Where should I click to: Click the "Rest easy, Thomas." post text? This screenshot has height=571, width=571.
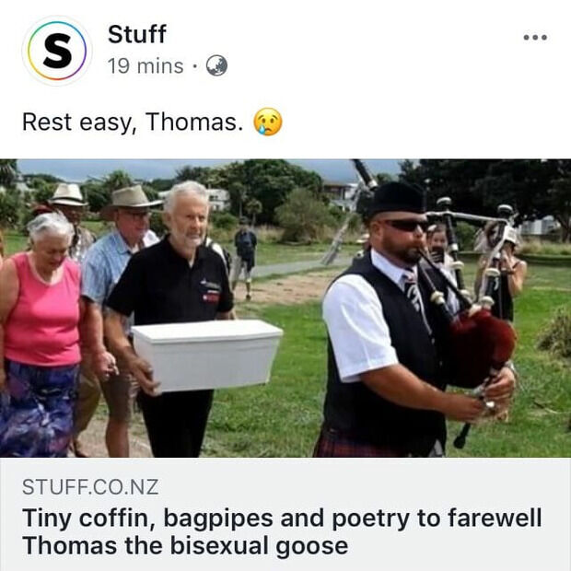[133, 122]
